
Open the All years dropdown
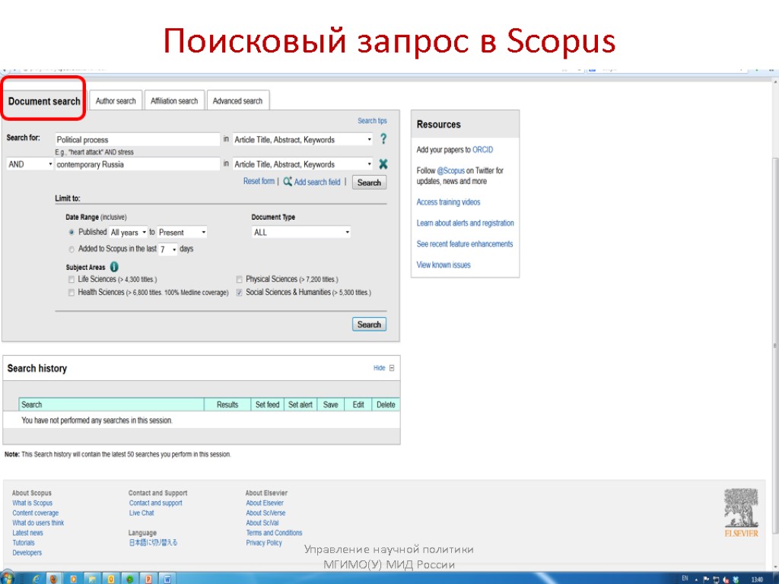(128, 232)
